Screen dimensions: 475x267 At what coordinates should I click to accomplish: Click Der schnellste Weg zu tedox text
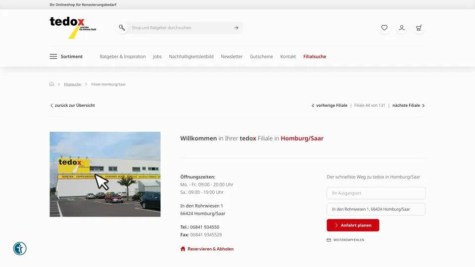click(x=373, y=177)
